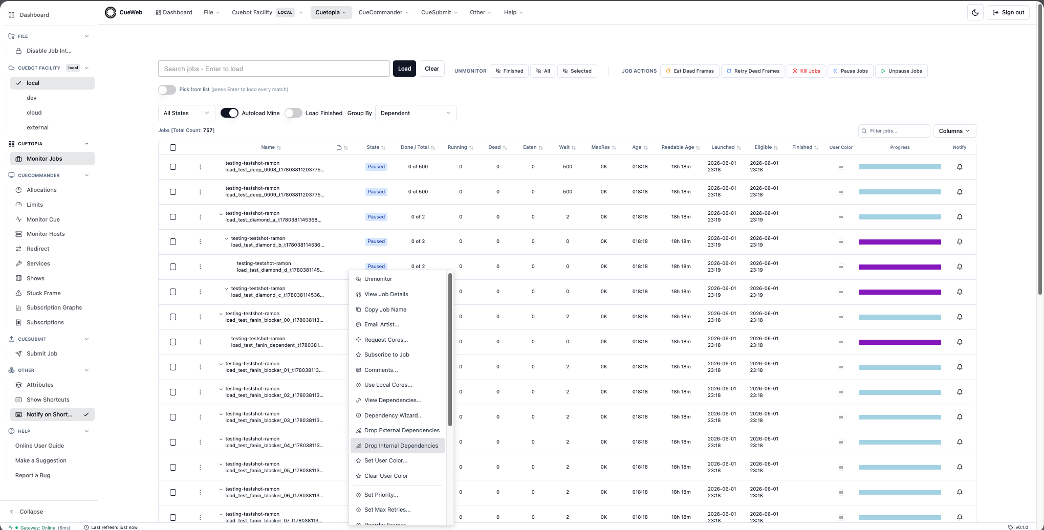Collapse the load_test_diamond_a job tree
This screenshot has height=530, width=1044.
pyautogui.click(x=221, y=214)
